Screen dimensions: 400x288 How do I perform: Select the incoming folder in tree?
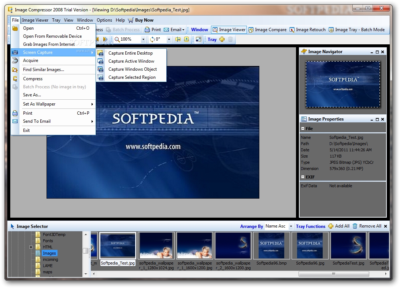click(50, 259)
